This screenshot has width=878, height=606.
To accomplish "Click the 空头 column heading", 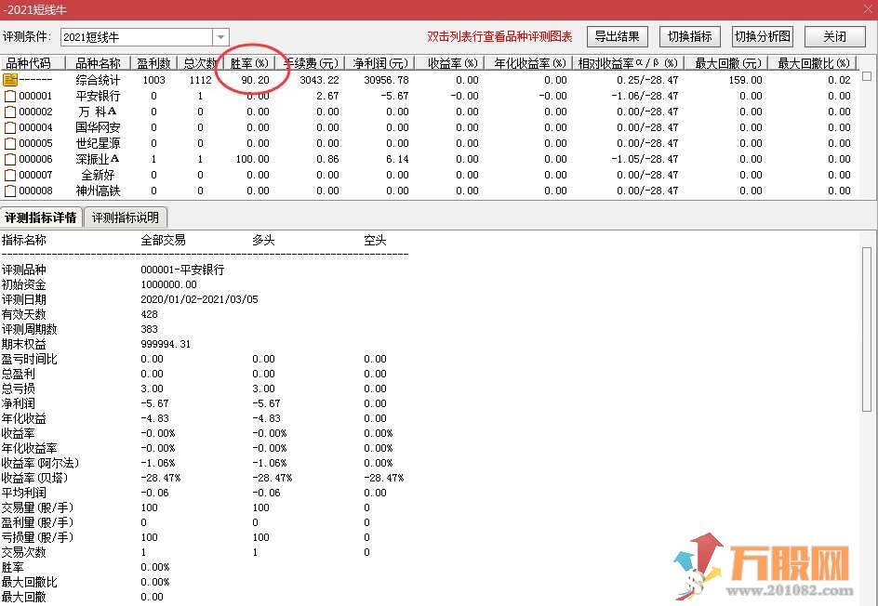I will (x=375, y=241).
